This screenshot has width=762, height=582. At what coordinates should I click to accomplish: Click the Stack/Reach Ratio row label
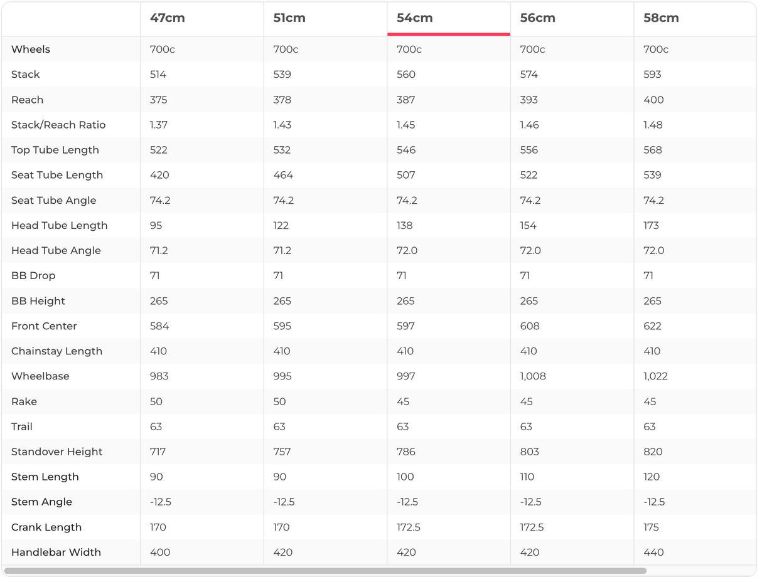click(x=58, y=125)
